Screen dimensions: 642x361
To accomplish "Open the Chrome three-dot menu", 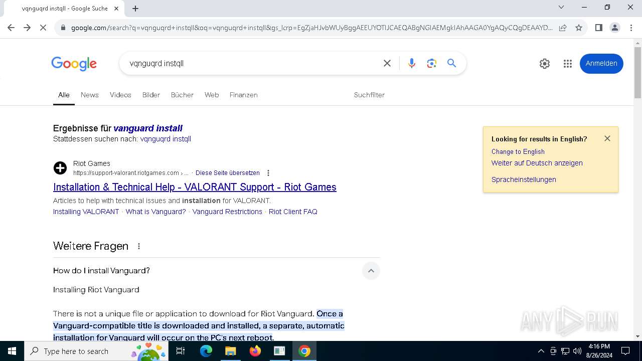I will tap(630, 28).
